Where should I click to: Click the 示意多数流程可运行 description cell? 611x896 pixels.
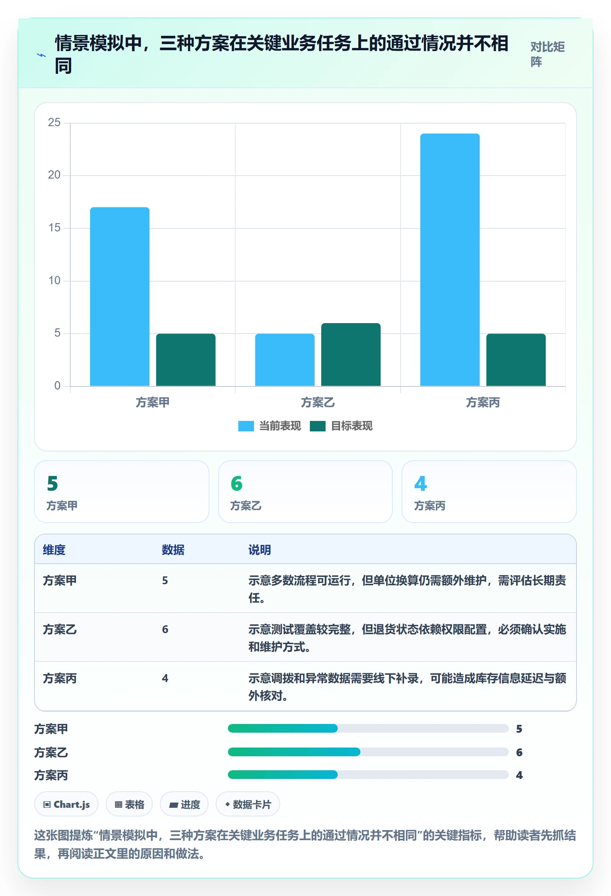(408, 589)
